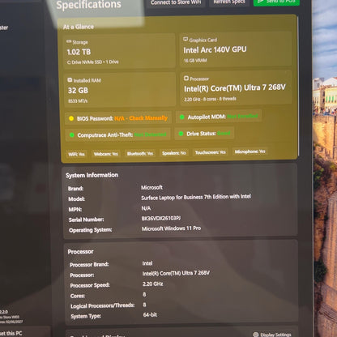Click the Refresh Specs button
Image resolution: width=337 pixels, height=337 pixels.
[x=229, y=2]
